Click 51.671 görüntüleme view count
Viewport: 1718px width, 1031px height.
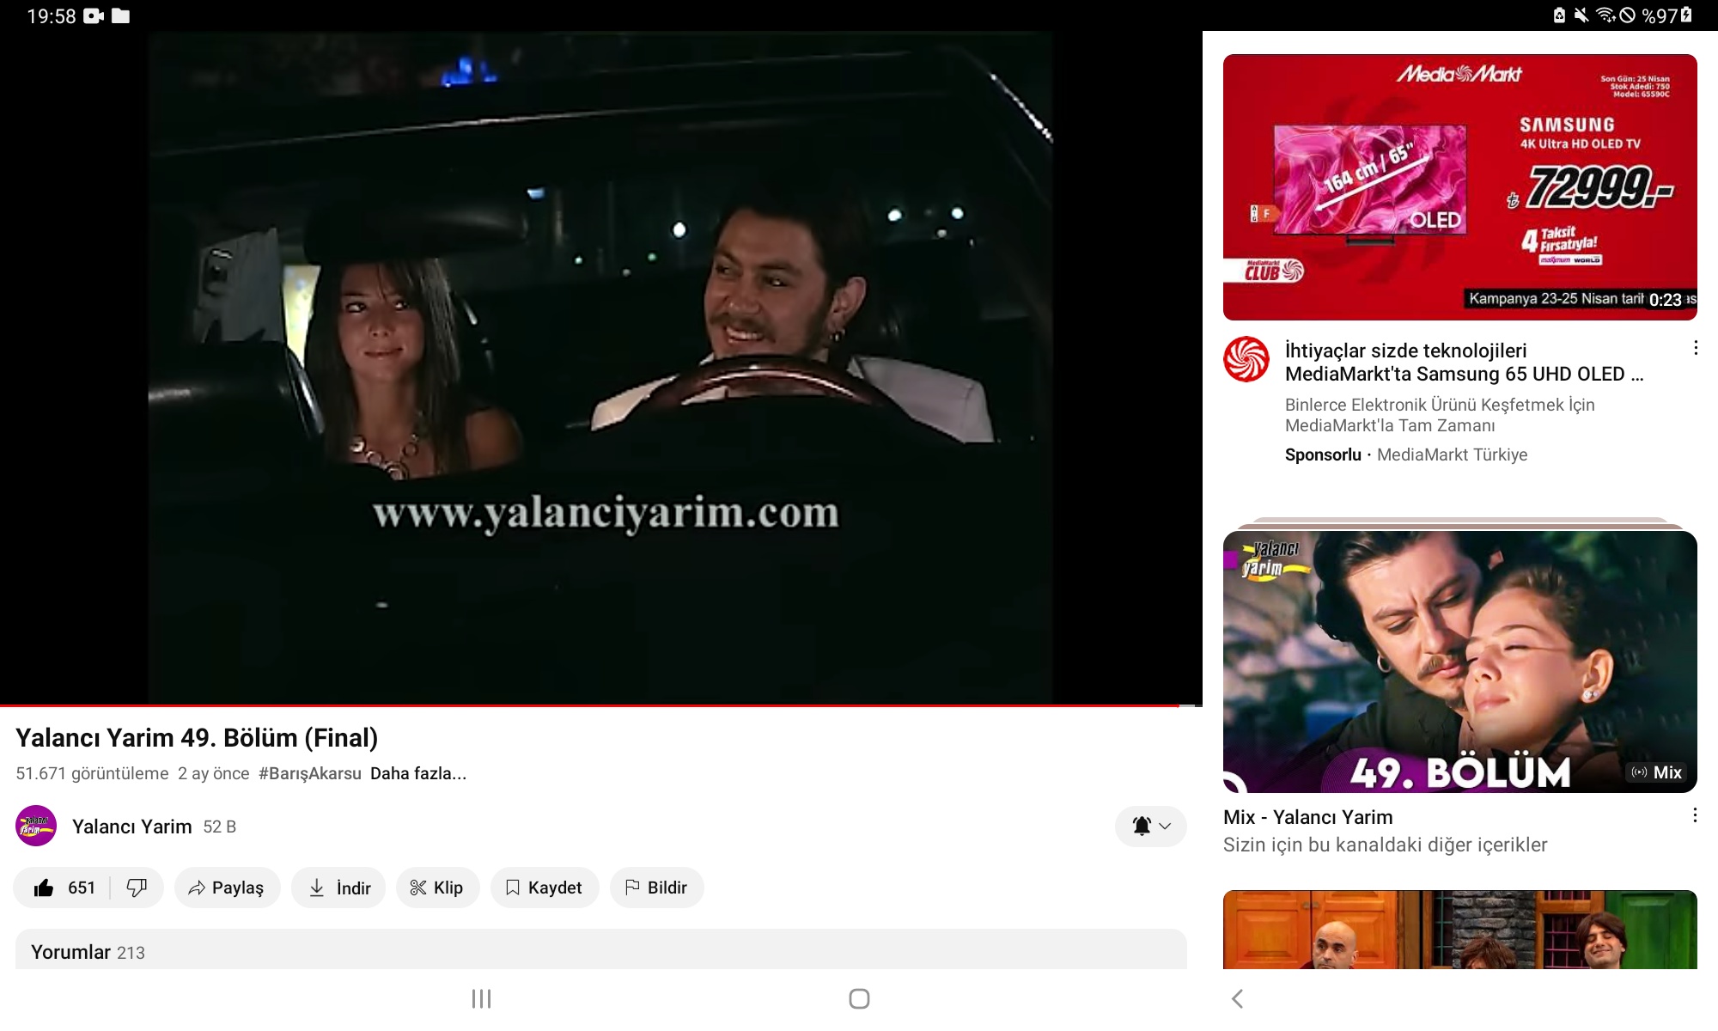click(x=92, y=773)
